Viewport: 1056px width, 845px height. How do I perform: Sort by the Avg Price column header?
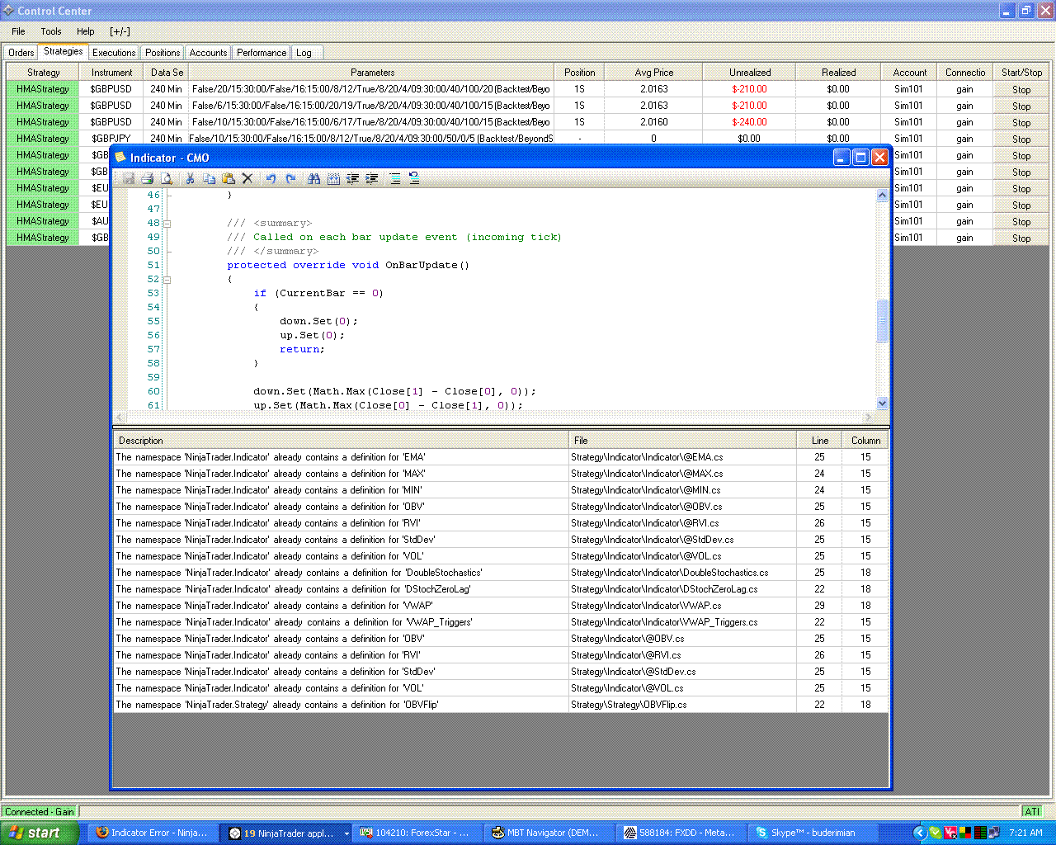coord(654,73)
